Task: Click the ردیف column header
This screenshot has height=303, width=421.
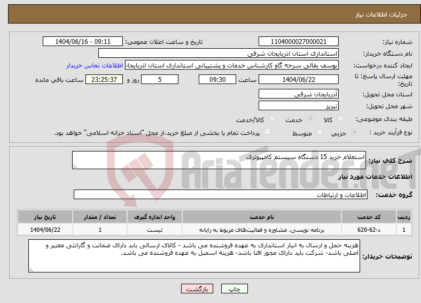Action: [x=404, y=217]
